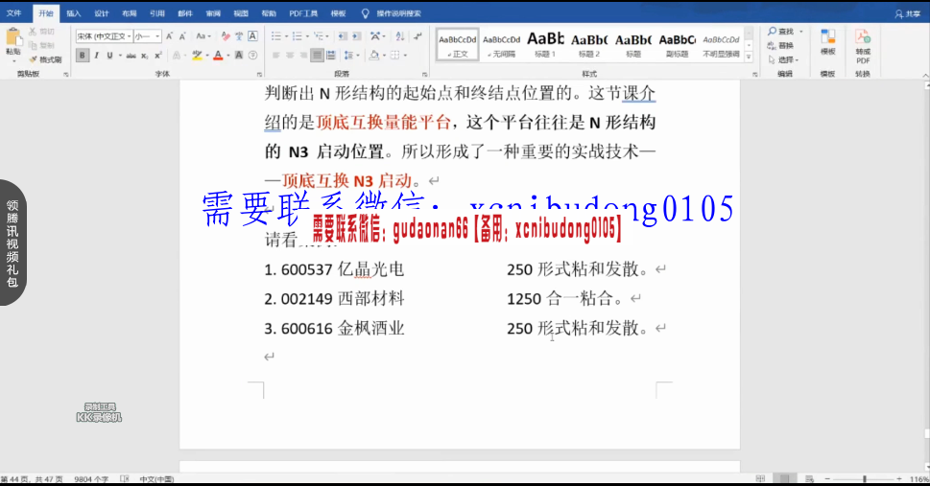Open the Change Case (Aa) dropdown
This screenshot has height=486, width=930.
pyautogui.click(x=203, y=36)
